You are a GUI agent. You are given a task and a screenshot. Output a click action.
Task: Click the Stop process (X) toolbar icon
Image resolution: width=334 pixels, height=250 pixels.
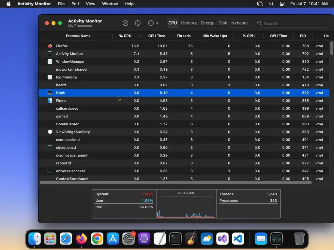tap(125, 23)
